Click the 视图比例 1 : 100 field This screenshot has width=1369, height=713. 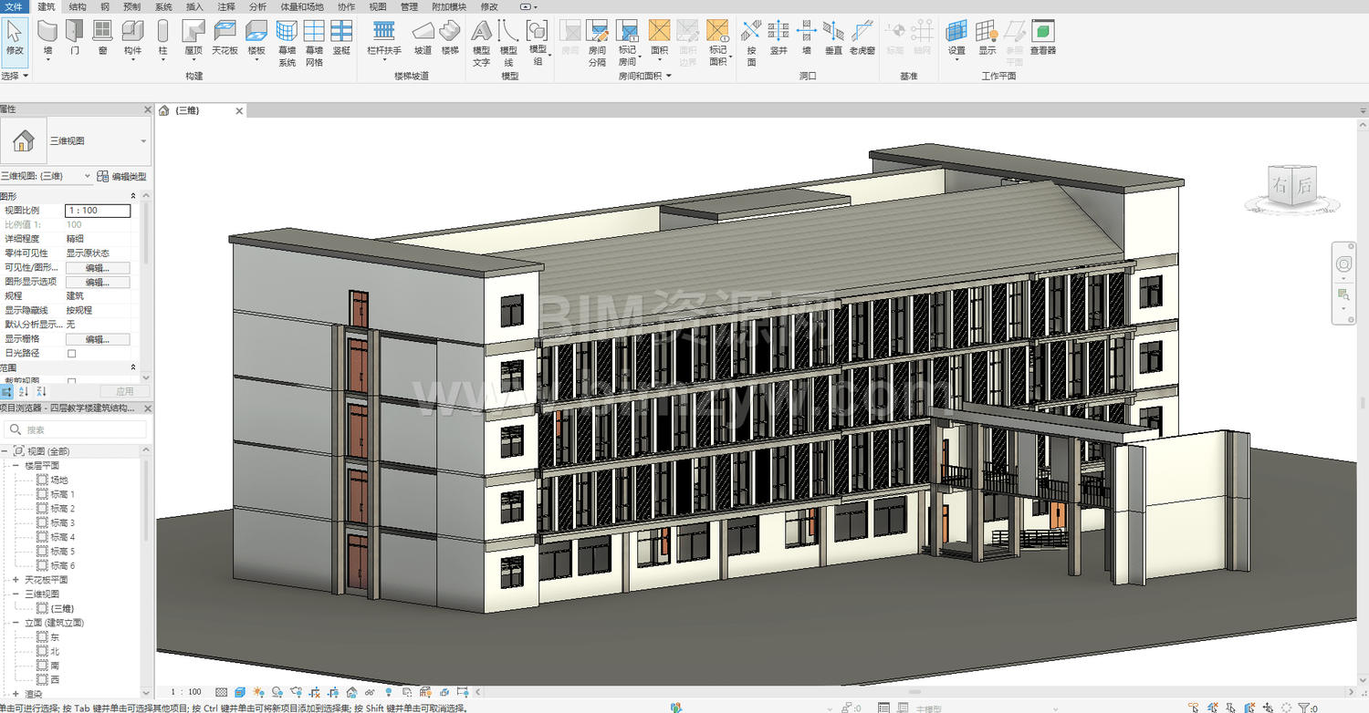(x=98, y=211)
